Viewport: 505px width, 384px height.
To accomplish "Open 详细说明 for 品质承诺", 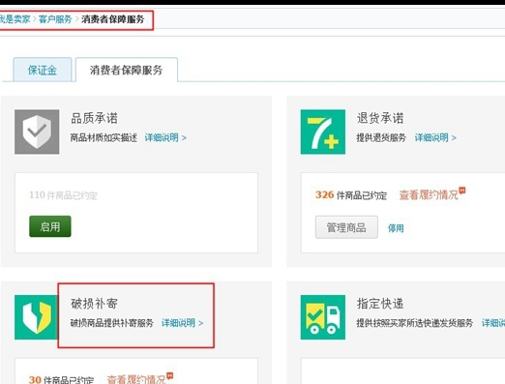I will pos(165,137).
